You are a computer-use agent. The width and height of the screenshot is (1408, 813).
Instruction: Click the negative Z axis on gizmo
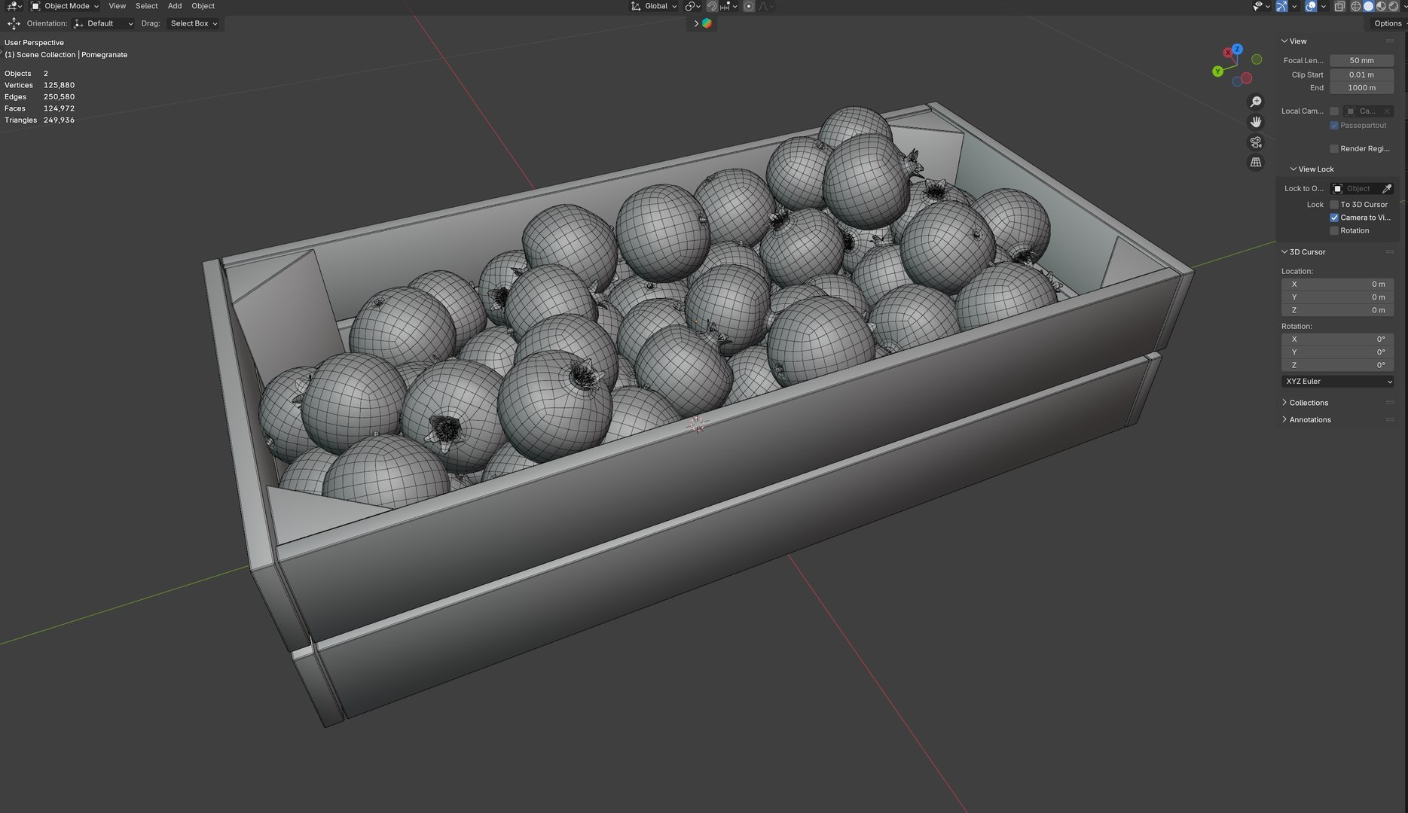point(1237,81)
